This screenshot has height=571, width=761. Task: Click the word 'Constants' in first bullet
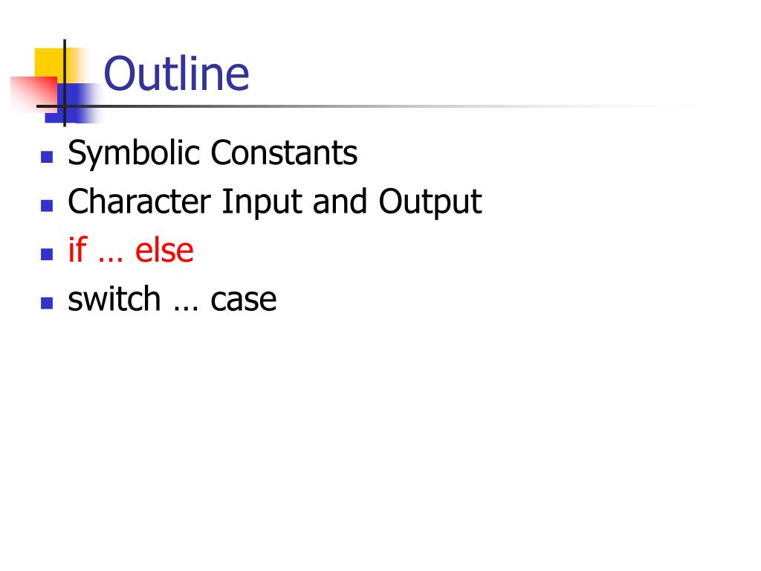click(284, 152)
